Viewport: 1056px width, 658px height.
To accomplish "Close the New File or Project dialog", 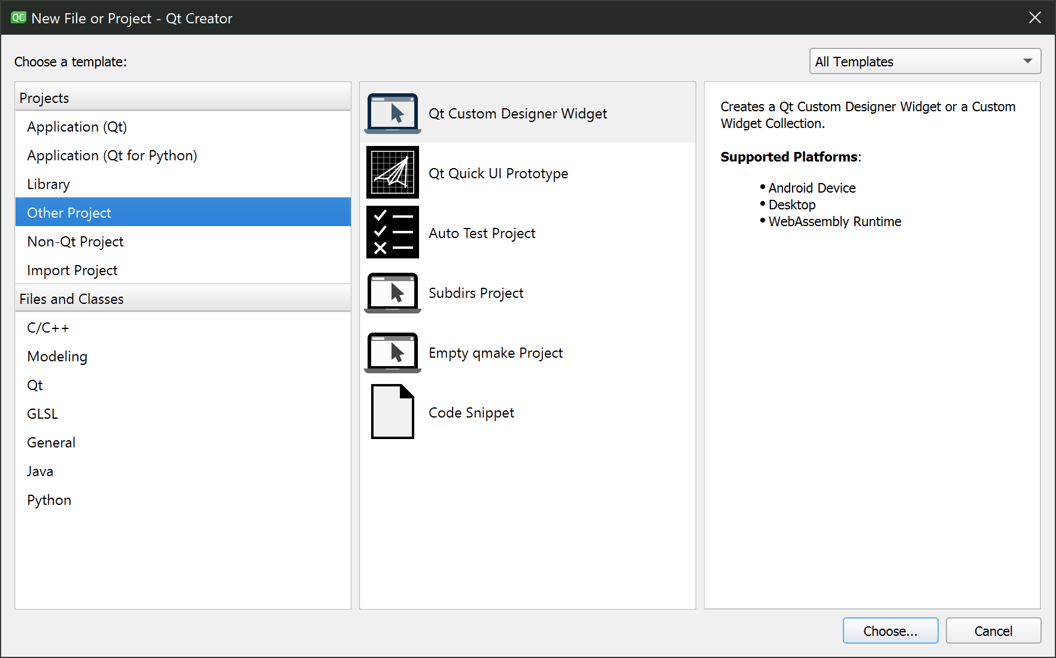I will click(x=1034, y=18).
